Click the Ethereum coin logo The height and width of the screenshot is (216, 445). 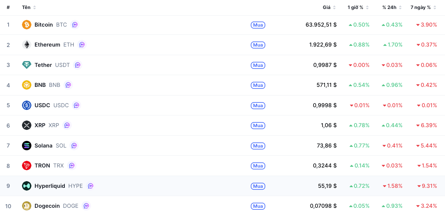coord(27,45)
